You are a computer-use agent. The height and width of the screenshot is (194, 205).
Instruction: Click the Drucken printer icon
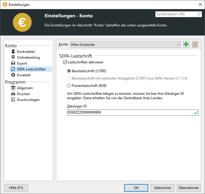pos(13,94)
